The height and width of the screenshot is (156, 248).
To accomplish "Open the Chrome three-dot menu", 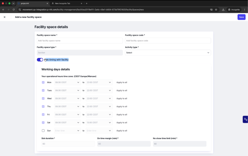I will point(244,10).
